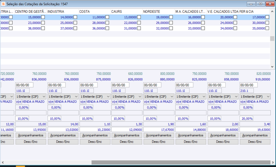This screenshot has height=167, width=276.
Task: Select the CAURS column header
Action: click(127, 12)
